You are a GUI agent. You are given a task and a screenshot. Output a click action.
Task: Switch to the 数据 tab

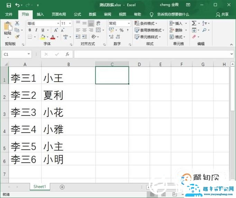[92, 14]
